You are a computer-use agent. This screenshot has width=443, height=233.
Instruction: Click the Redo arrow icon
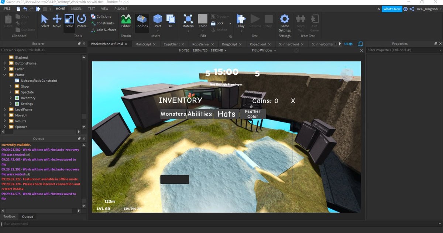(32, 9)
